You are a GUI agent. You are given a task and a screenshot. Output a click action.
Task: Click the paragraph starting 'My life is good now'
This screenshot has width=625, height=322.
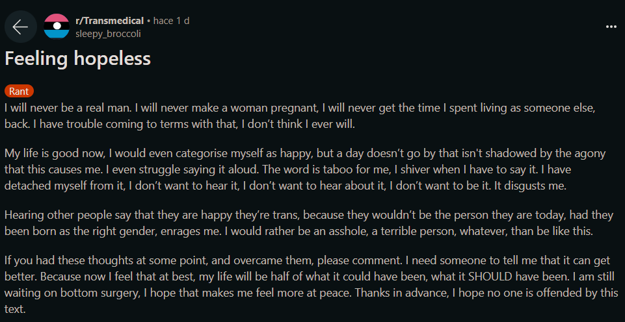pos(305,170)
